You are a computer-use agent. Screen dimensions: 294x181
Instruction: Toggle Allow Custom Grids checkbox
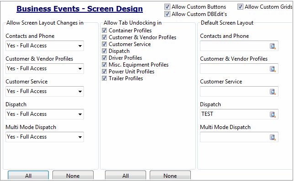(x=240, y=7)
